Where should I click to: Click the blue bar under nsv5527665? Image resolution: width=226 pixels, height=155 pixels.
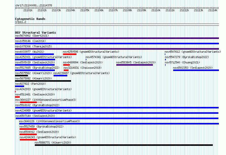pos(35,70)
